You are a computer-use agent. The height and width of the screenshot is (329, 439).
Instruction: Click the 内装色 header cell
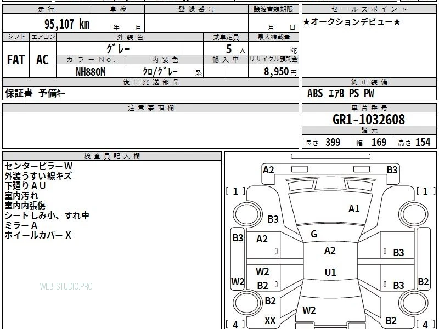[x=165, y=60]
